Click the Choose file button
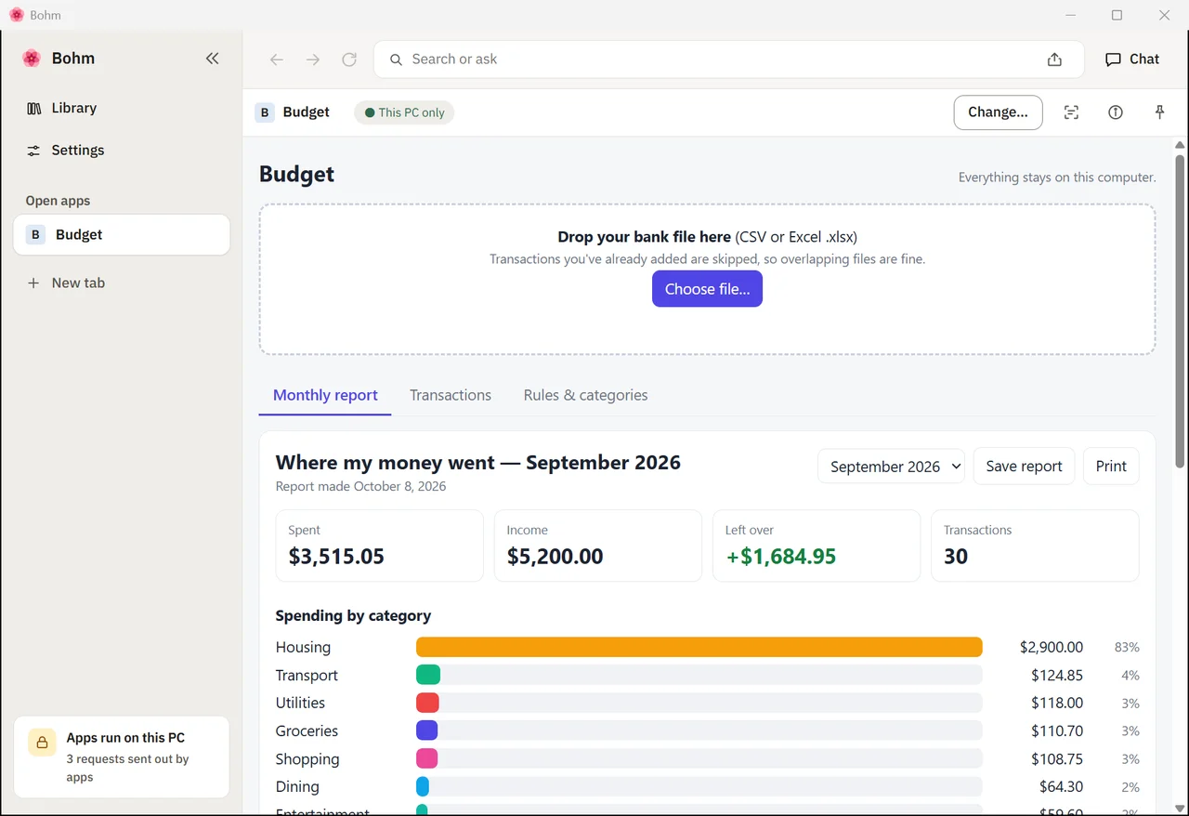1189x816 pixels. pyautogui.click(x=707, y=289)
